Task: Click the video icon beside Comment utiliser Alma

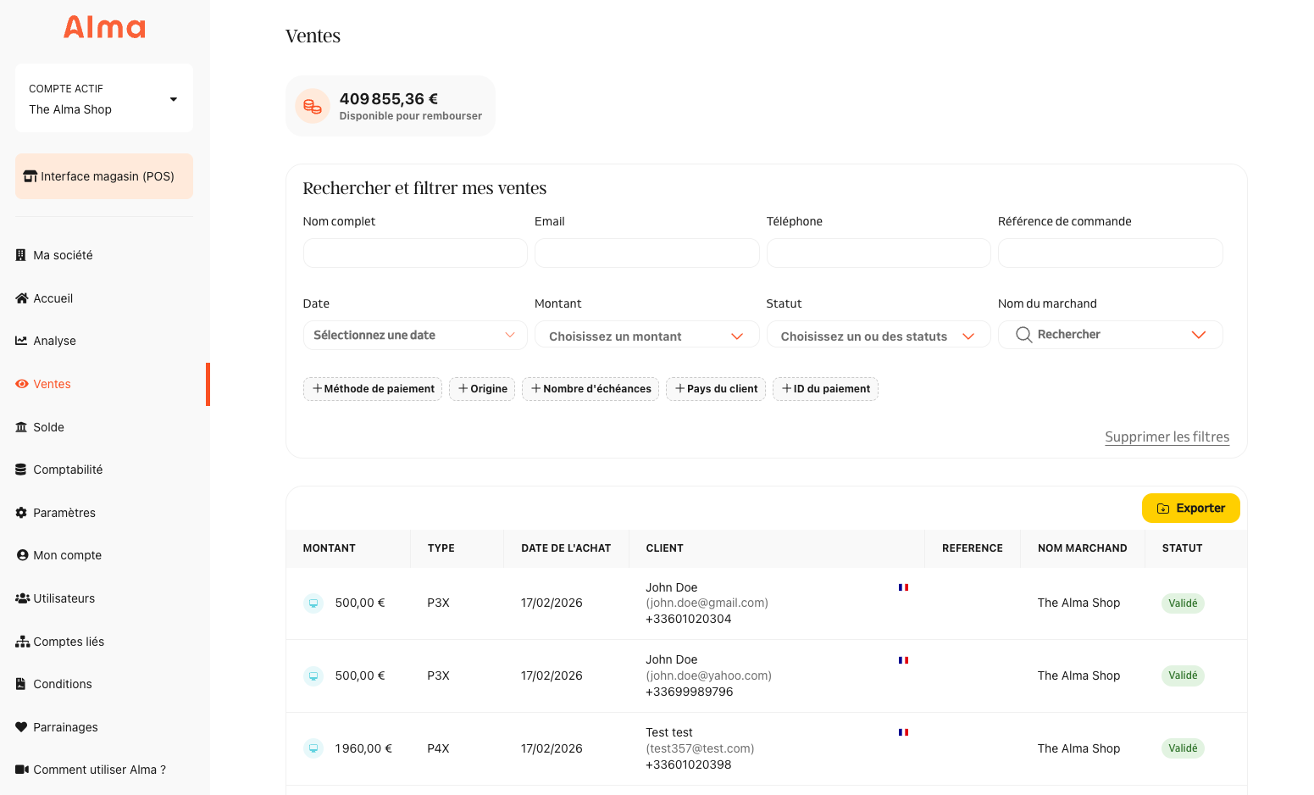Action: (22, 770)
